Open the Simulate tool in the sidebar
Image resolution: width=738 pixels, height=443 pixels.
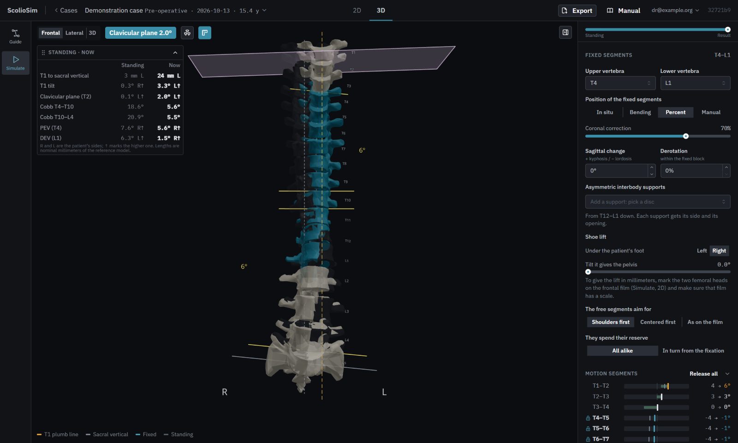coord(15,63)
